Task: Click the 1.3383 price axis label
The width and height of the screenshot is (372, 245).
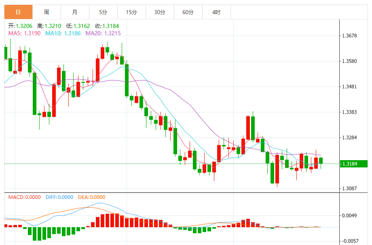Action: [349, 112]
